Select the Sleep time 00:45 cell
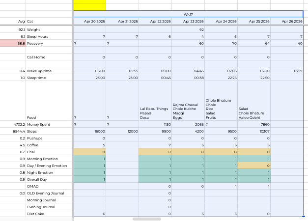308x221 pixels. pos(155,78)
